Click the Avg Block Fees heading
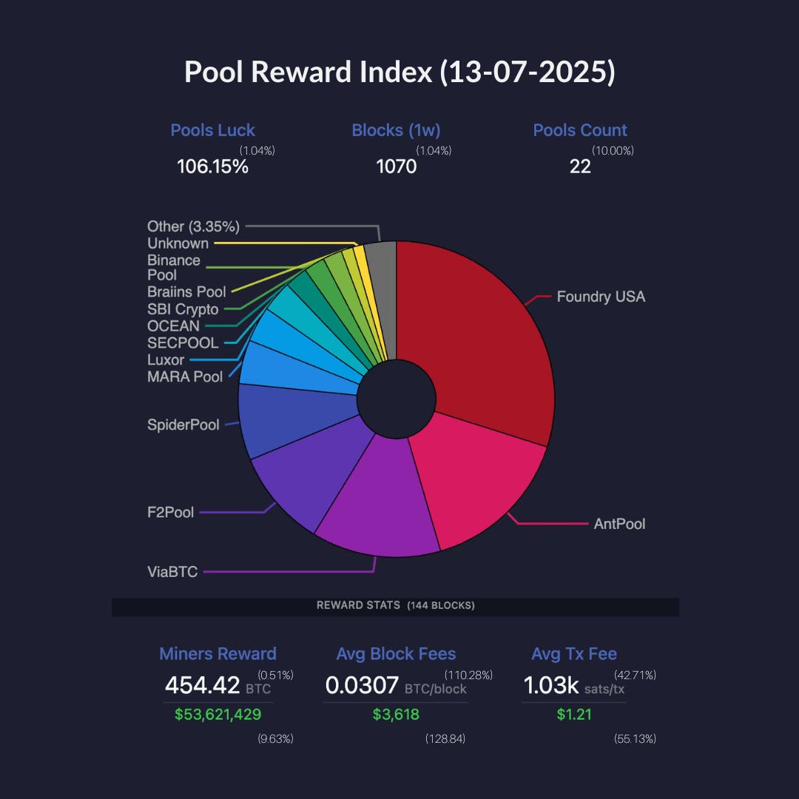Image resolution: width=799 pixels, height=799 pixels. (396, 654)
